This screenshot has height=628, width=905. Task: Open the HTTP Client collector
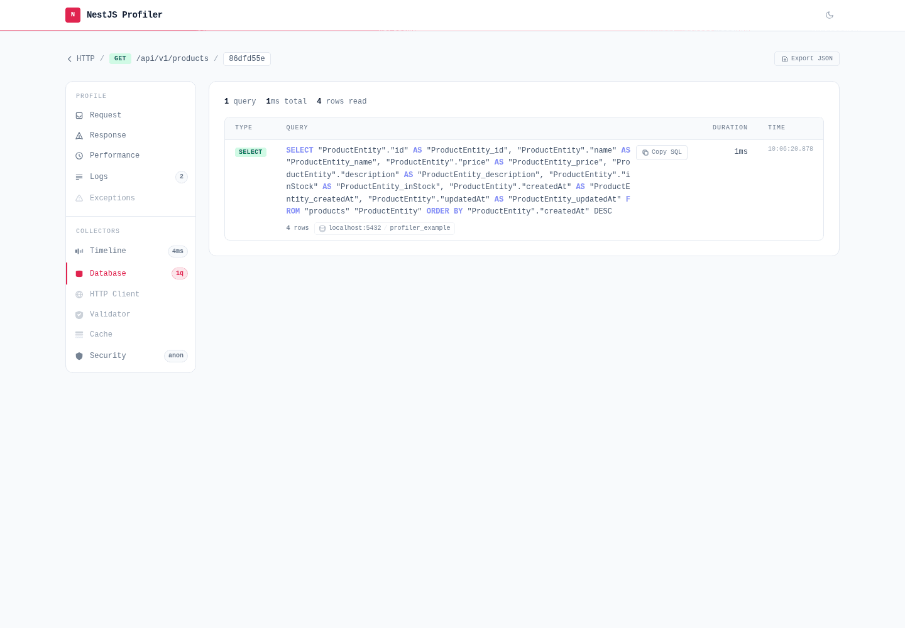click(x=131, y=295)
